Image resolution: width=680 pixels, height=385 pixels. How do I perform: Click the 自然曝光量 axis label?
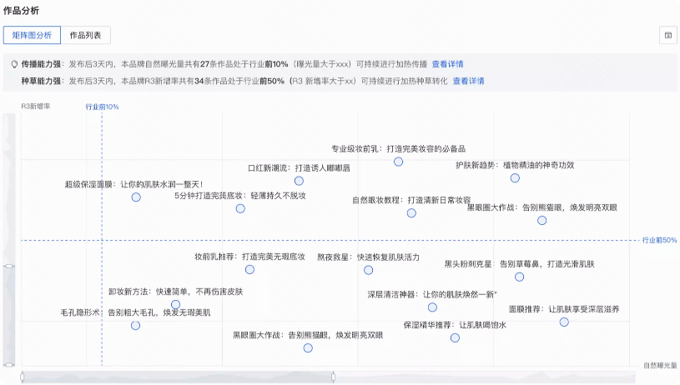pyautogui.click(x=660, y=366)
